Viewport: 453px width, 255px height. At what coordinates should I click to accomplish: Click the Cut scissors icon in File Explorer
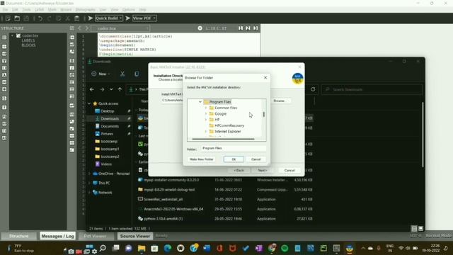[122, 74]
